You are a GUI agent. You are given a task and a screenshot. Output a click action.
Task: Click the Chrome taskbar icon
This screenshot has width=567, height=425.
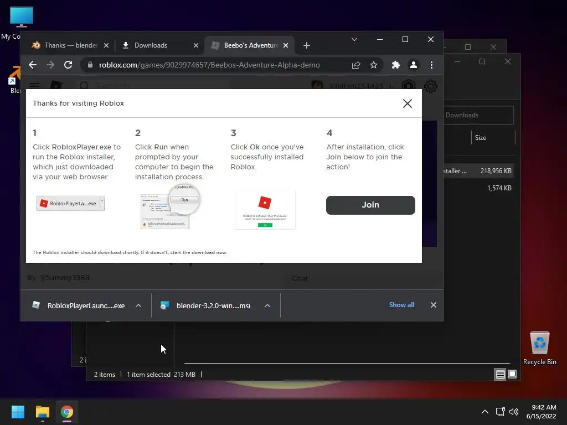coord(67,412)
